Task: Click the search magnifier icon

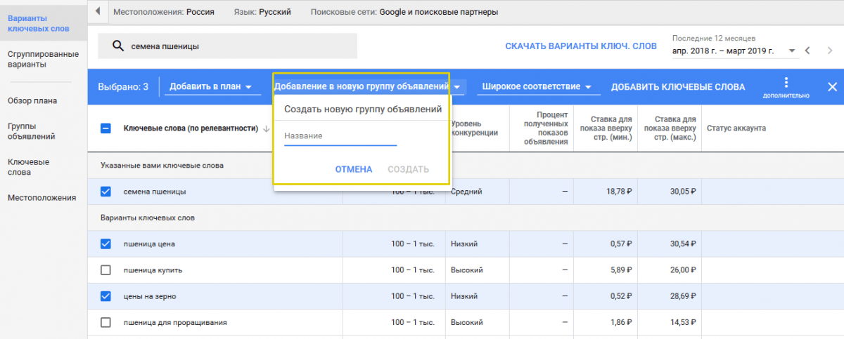Action: coord(117,46)
